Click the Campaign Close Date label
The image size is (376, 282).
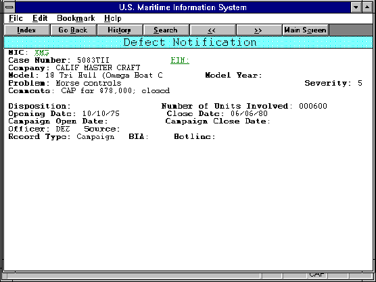pos(218,121)
